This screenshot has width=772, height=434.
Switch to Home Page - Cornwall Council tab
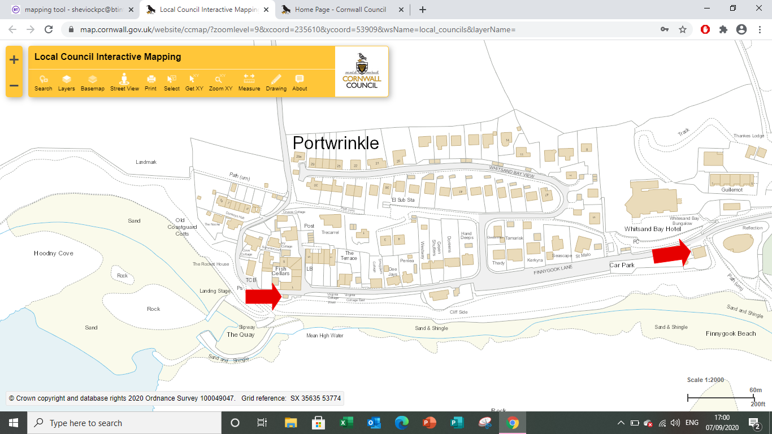[x=340, y=10]
